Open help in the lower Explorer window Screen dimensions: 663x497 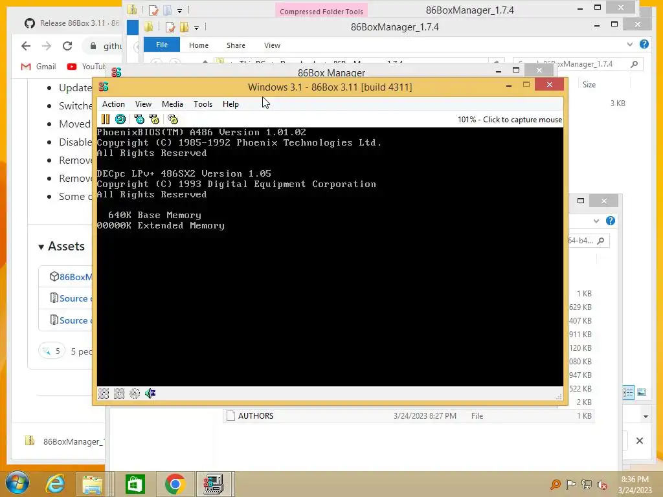click(x=611, y=221)
